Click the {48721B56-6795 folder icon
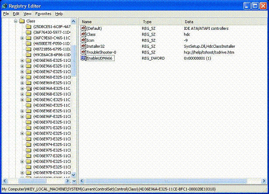This screenshot has width=269, height=194. point(28,49)
